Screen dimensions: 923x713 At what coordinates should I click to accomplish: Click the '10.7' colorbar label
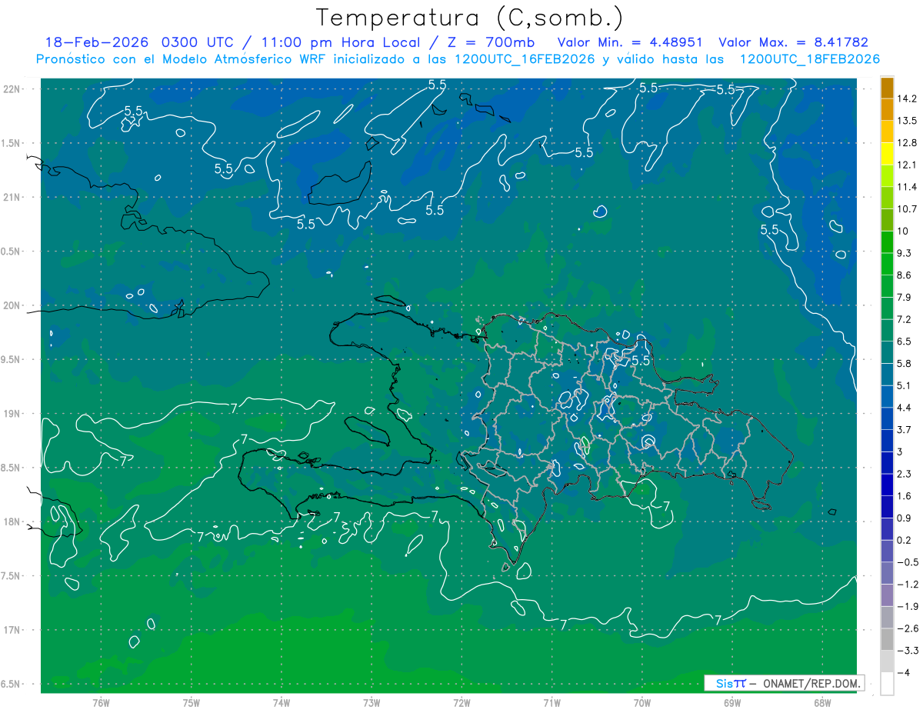907,209
